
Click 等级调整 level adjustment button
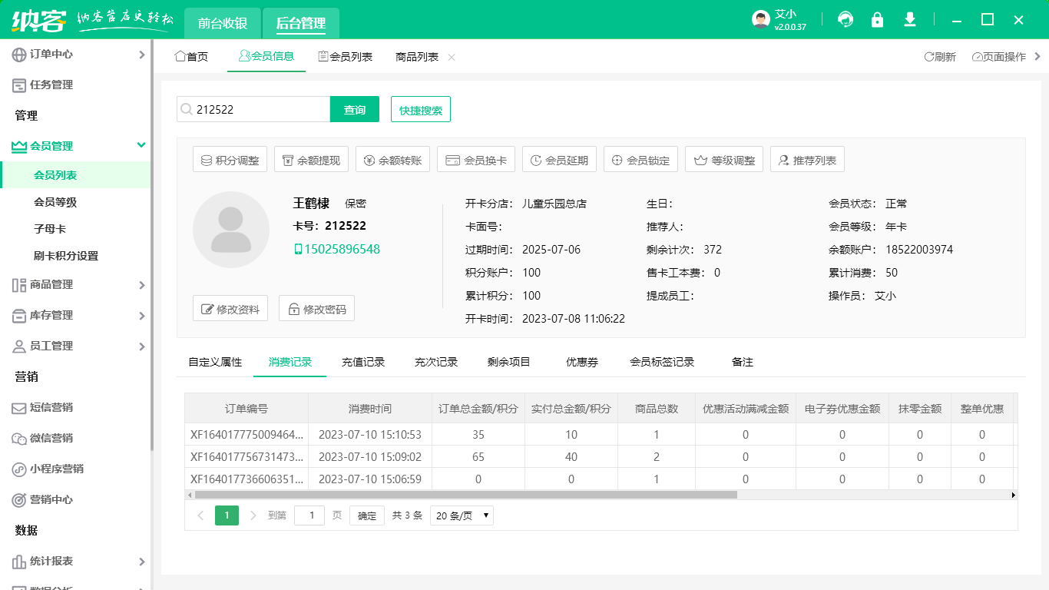pos(725,160)
